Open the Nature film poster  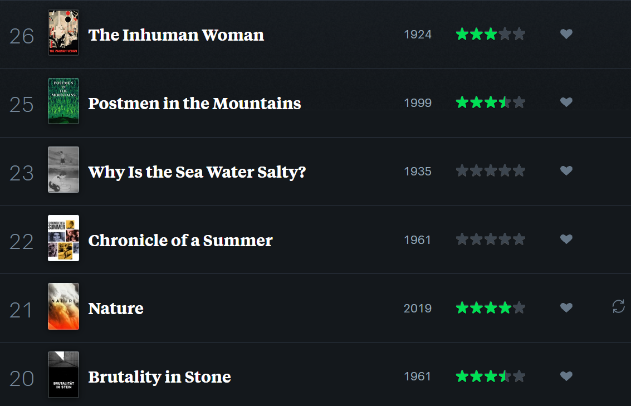pyautogui.click(x=63, y=306)
